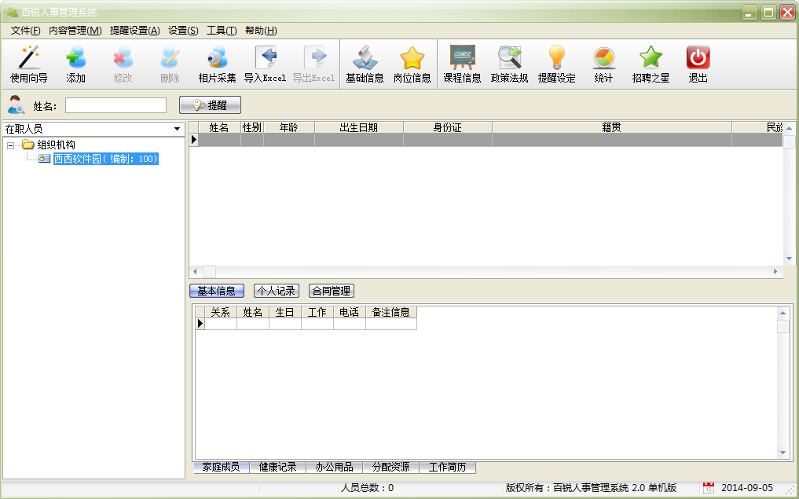Open the 在职人员 dropdown list
The image size is (799, 499).
(x=93, y=129)
